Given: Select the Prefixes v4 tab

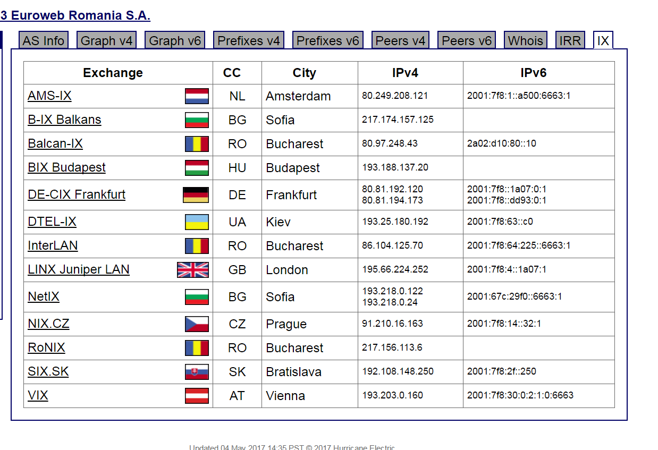Looking at the screenshot, I should 249,40.
